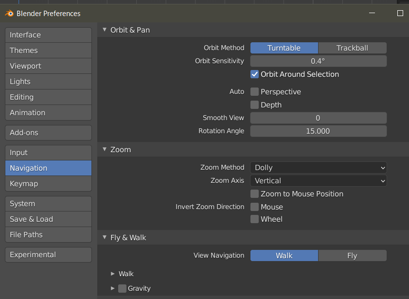Switch to Viewport preferences
This screenshot has height=299, width=409.
click(x=48, y=66)
